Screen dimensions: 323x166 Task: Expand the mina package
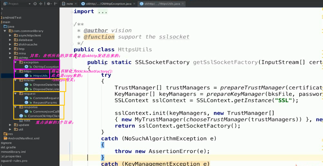[x=10, y=53]
